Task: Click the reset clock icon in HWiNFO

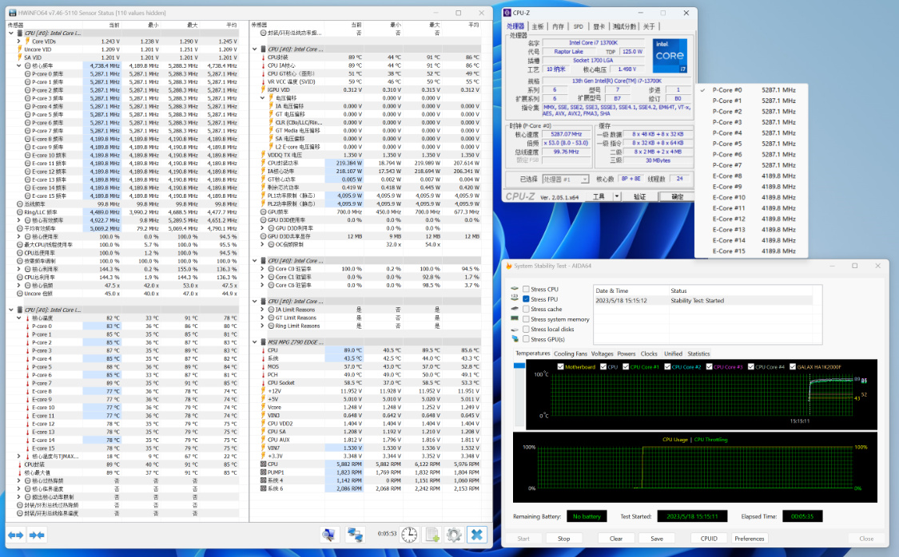Action: 408,535
